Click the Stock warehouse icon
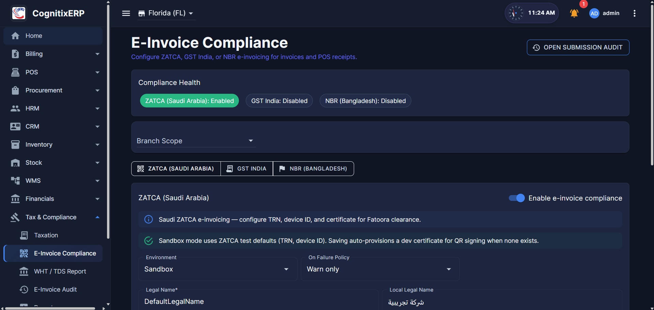Image resolution: width=654 pixels, height=310 pixels. pyautogui.click(x=15, y=163)
